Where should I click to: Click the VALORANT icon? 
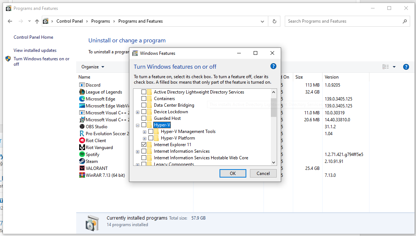pos(82,168)
